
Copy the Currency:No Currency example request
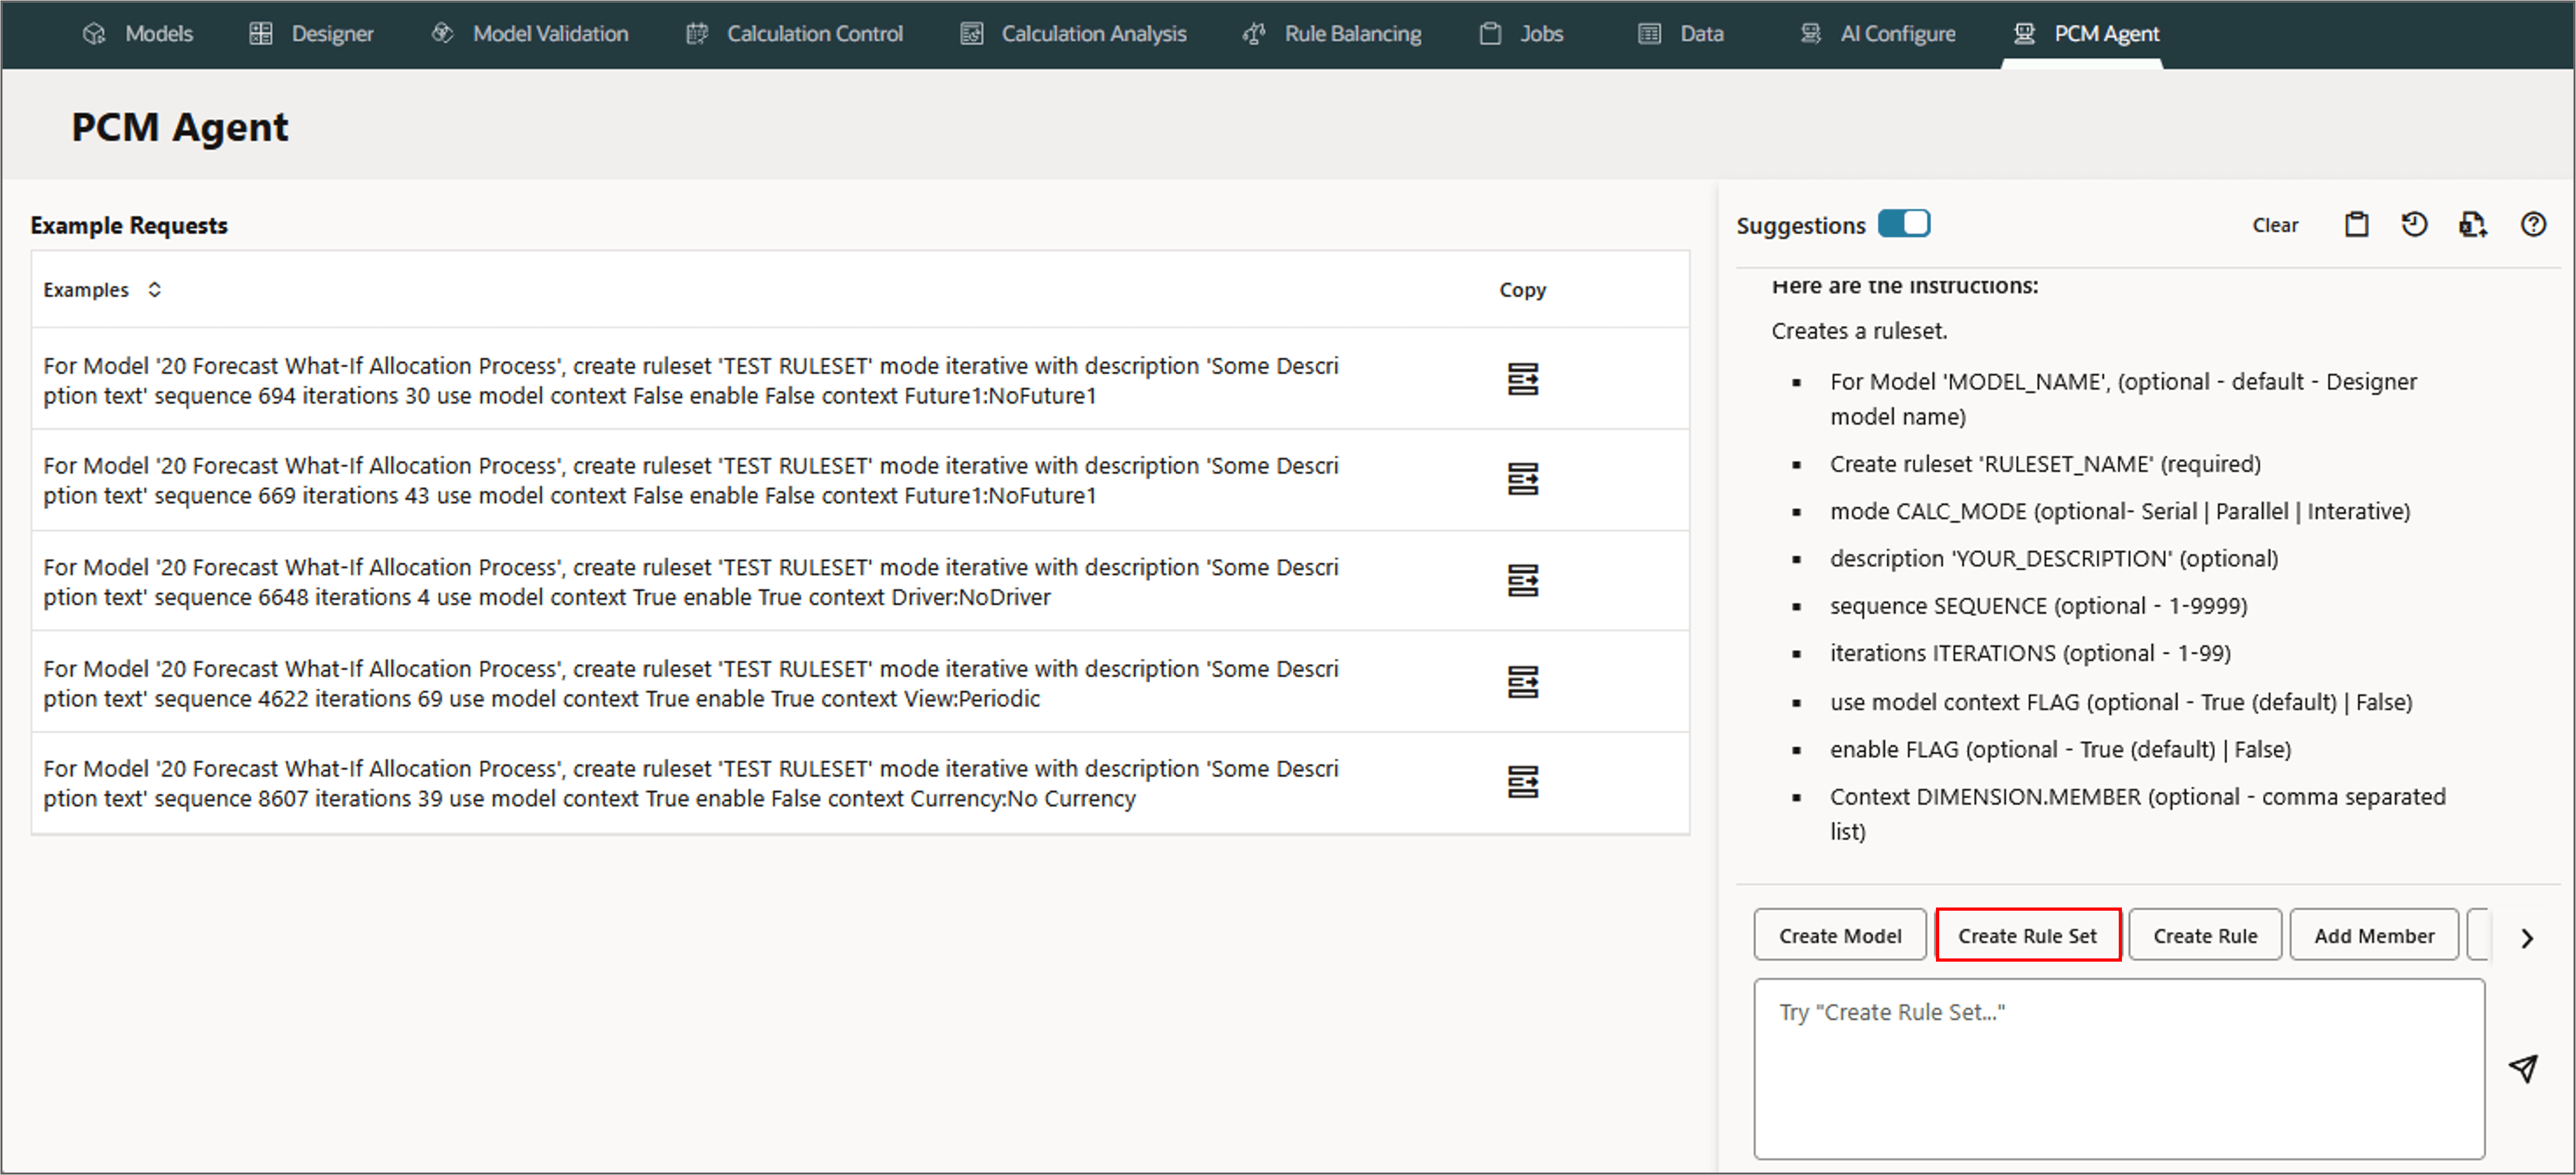[1522, 782]
